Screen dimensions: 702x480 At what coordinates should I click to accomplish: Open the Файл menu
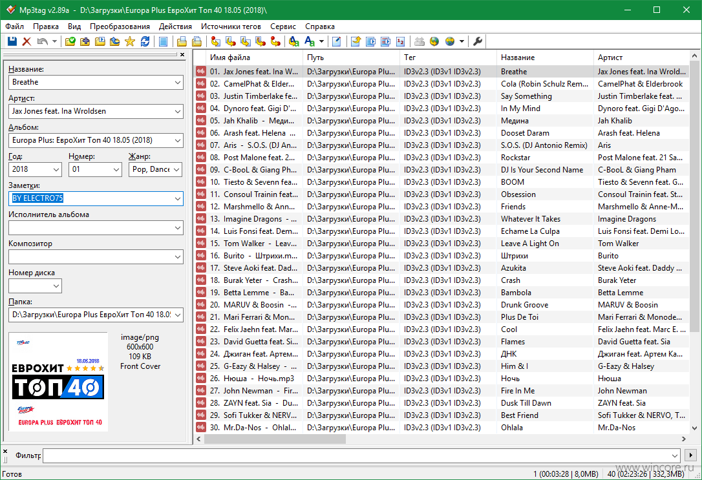pyautogui.click(x=14, y=26)
